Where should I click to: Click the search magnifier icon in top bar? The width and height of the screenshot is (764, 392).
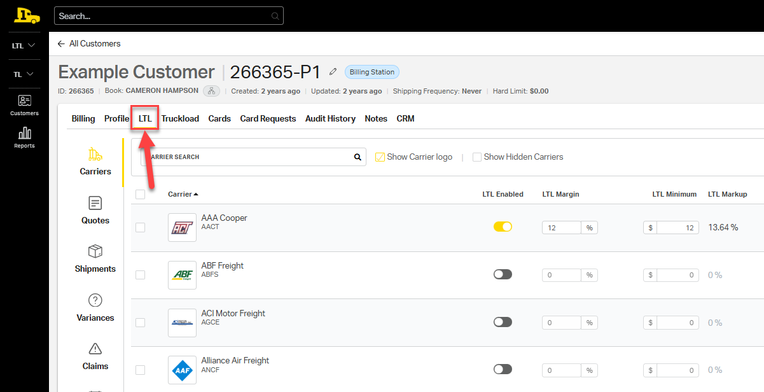tap(275, 16)
